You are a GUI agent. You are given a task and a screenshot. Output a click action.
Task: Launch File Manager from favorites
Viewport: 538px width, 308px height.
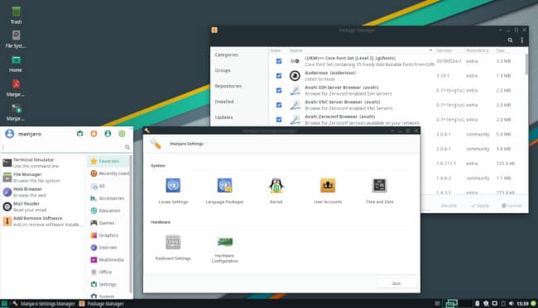pyautogui.click(x=43, y=178)
